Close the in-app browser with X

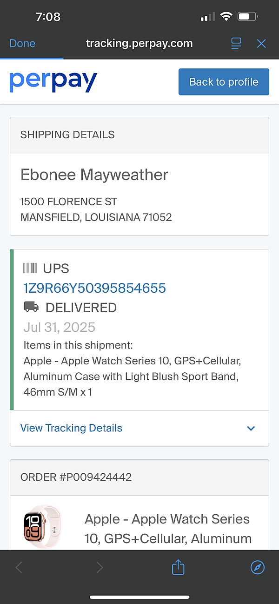click(x=261, y=44)
